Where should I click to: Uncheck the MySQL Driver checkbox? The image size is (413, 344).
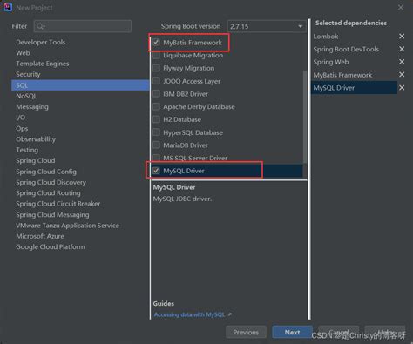coord(156,171)
